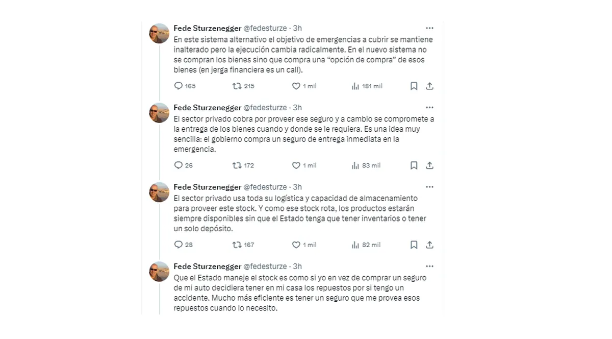The width and height of the screenshot is (612, 339).
Task: Bookmark the first tweet about emergencias
Action: [414, 86]
